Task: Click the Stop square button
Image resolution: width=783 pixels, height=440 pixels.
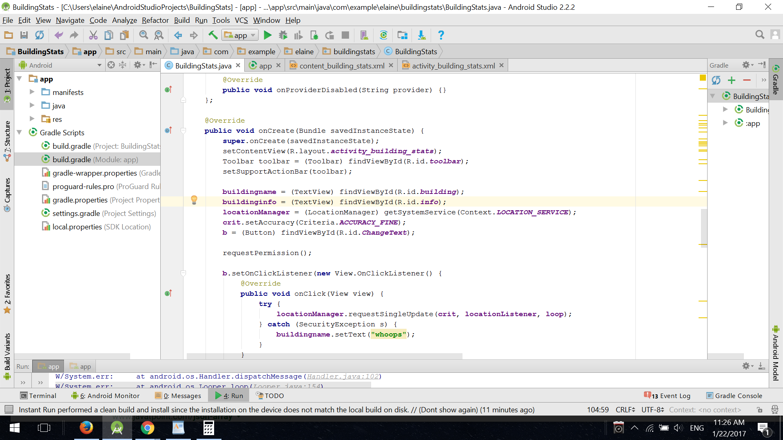Action: coord(345,35)
